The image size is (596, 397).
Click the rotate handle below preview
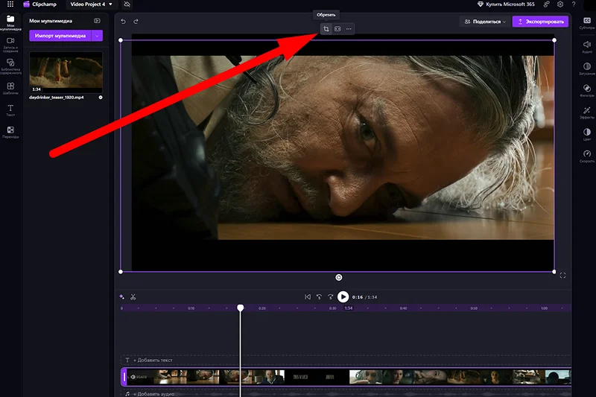[339, 278]
